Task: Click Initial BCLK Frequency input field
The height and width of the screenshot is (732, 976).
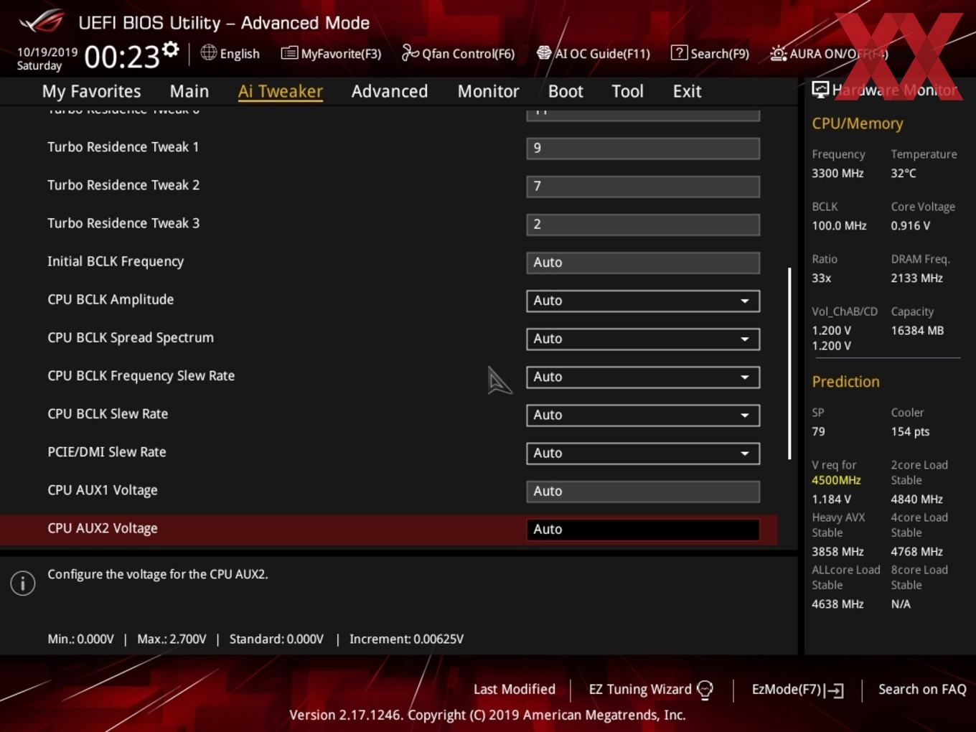Action: [x=643, y=263]
